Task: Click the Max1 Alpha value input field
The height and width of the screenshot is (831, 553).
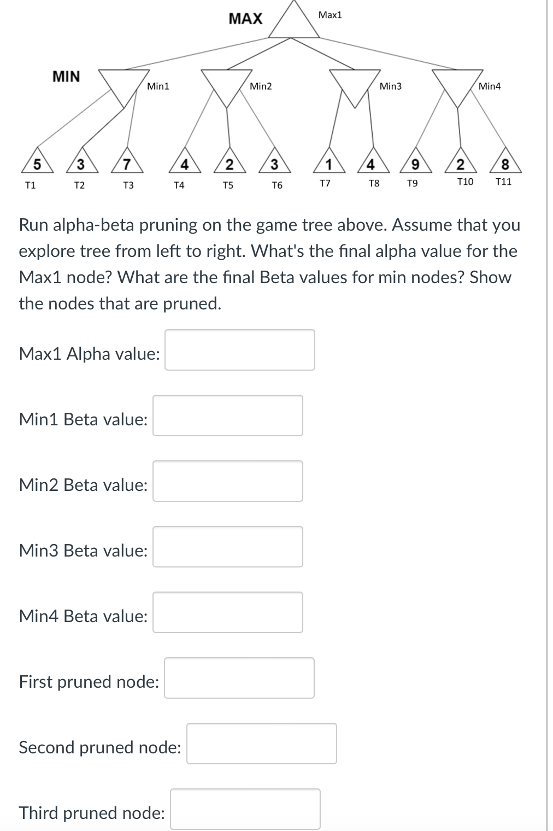Action: tap(239, 350)
